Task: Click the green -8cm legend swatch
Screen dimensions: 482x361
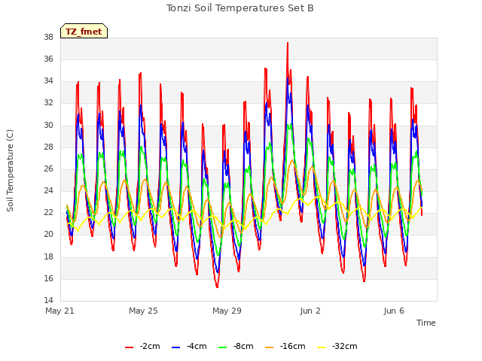Action: click(223, 347)
